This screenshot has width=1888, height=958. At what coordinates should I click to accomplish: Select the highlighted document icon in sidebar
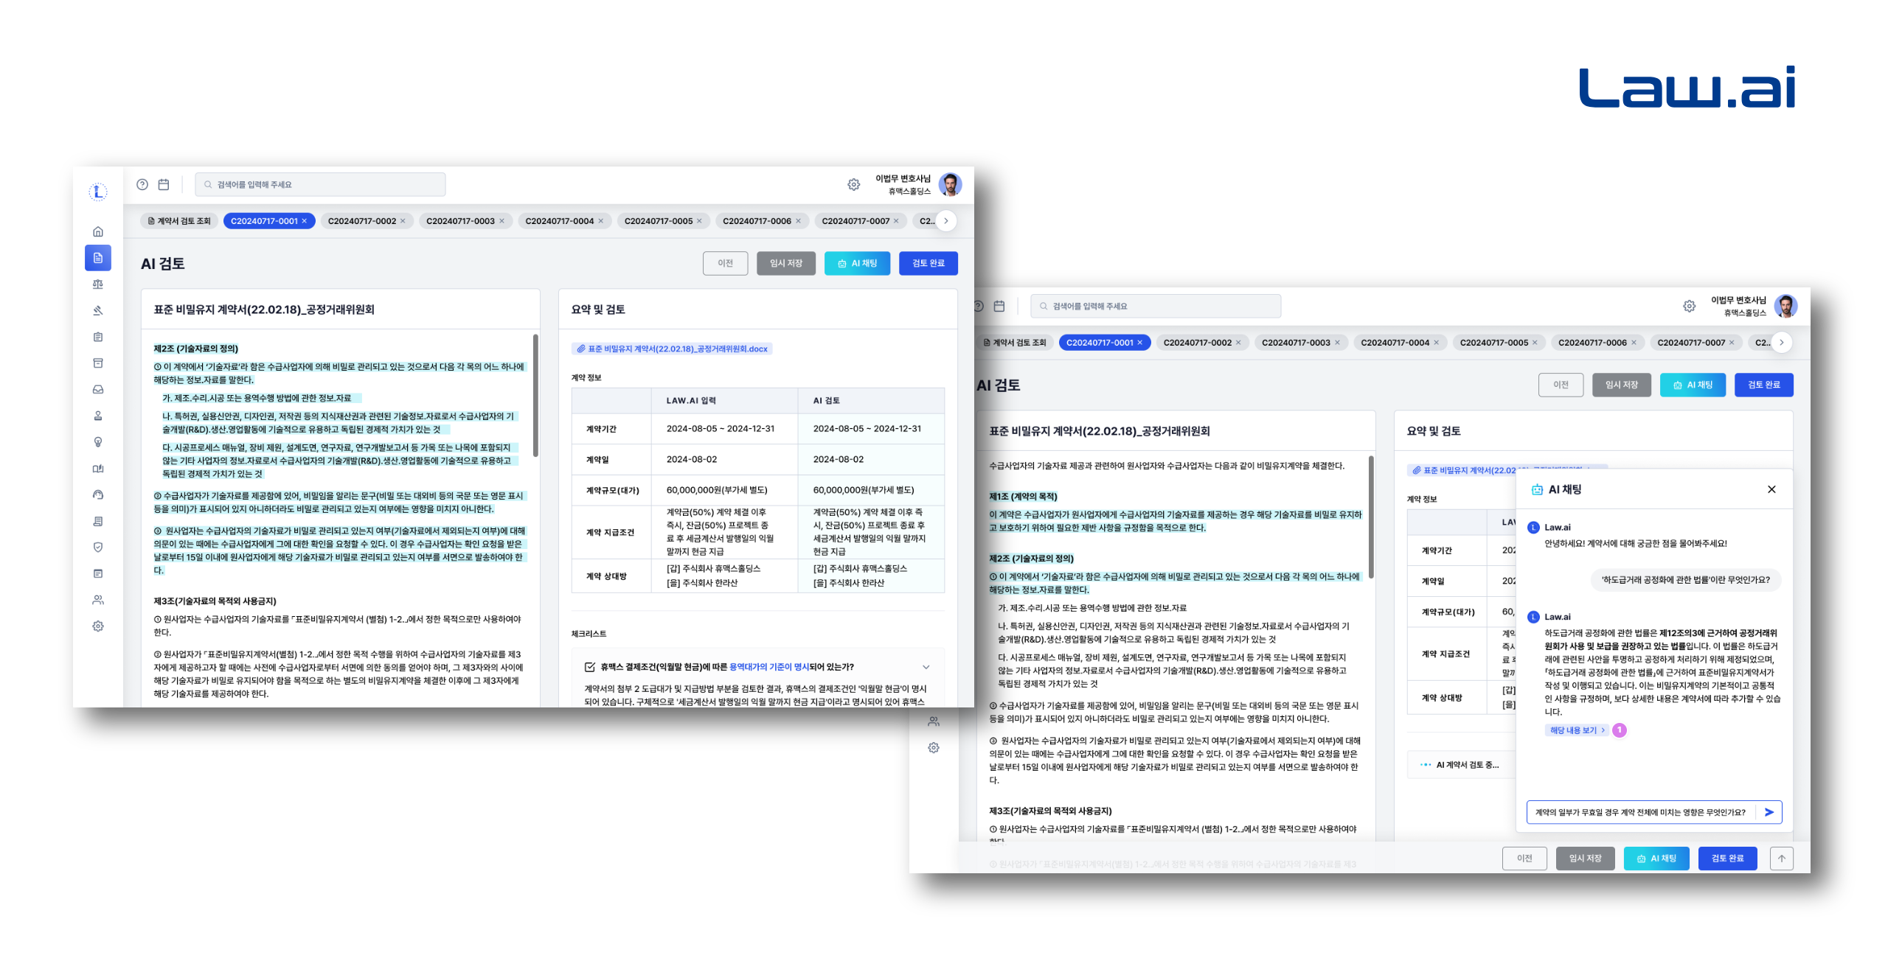[98, 258]
